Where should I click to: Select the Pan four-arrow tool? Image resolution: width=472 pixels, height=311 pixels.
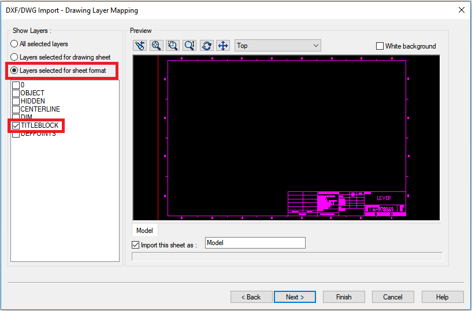point(223,46)
